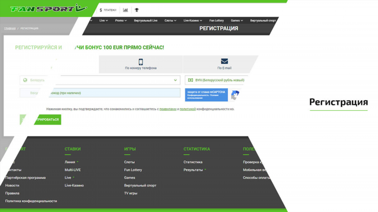Open the Платежи payments link
Screen dimensions: 378x212
pyautogui.click(x=108, y=10)
